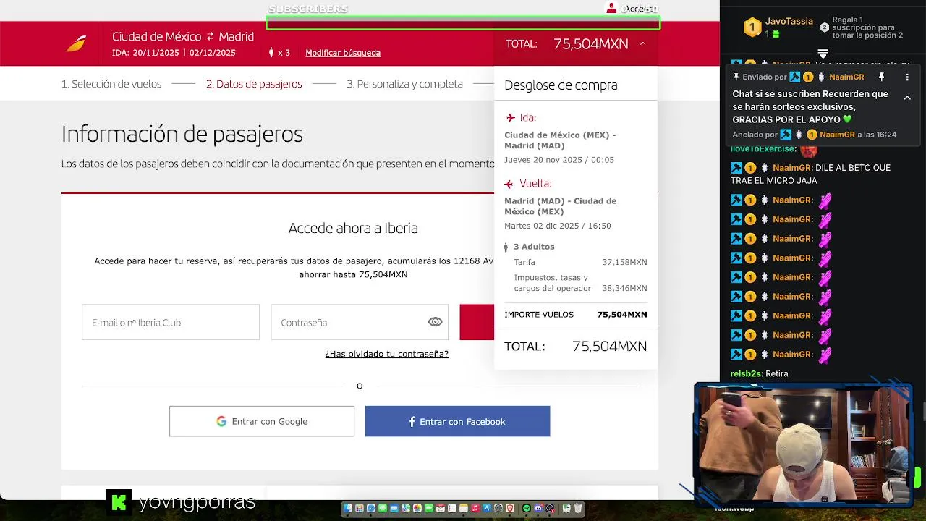Image resolution: width=926 pixels, height=521 pixels.
Task: Open App Store from the dock
Action: point(487,508)
